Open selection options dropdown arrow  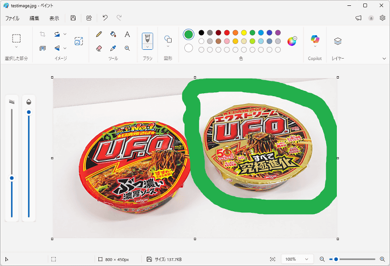point(17,47)
